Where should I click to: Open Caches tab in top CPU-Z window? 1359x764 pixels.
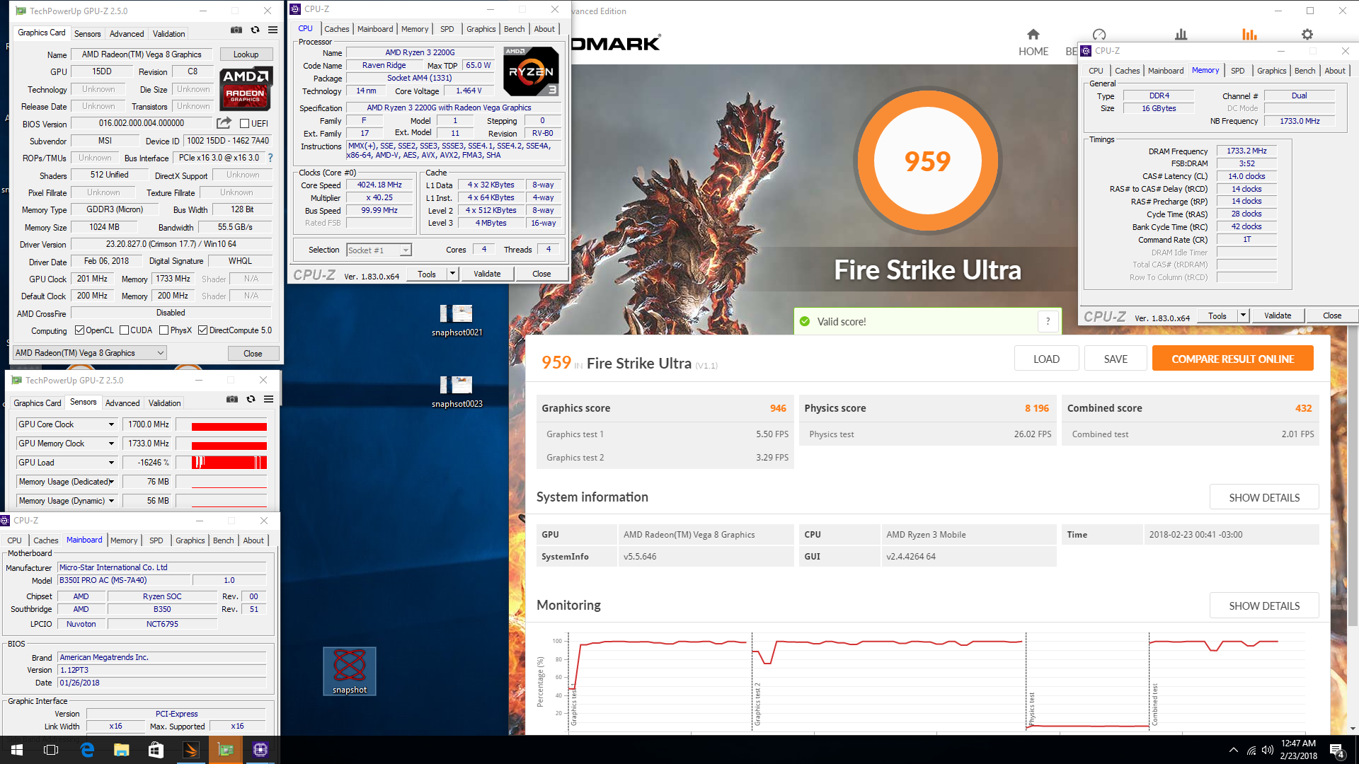pyautogui.click(x=336, y=29)
